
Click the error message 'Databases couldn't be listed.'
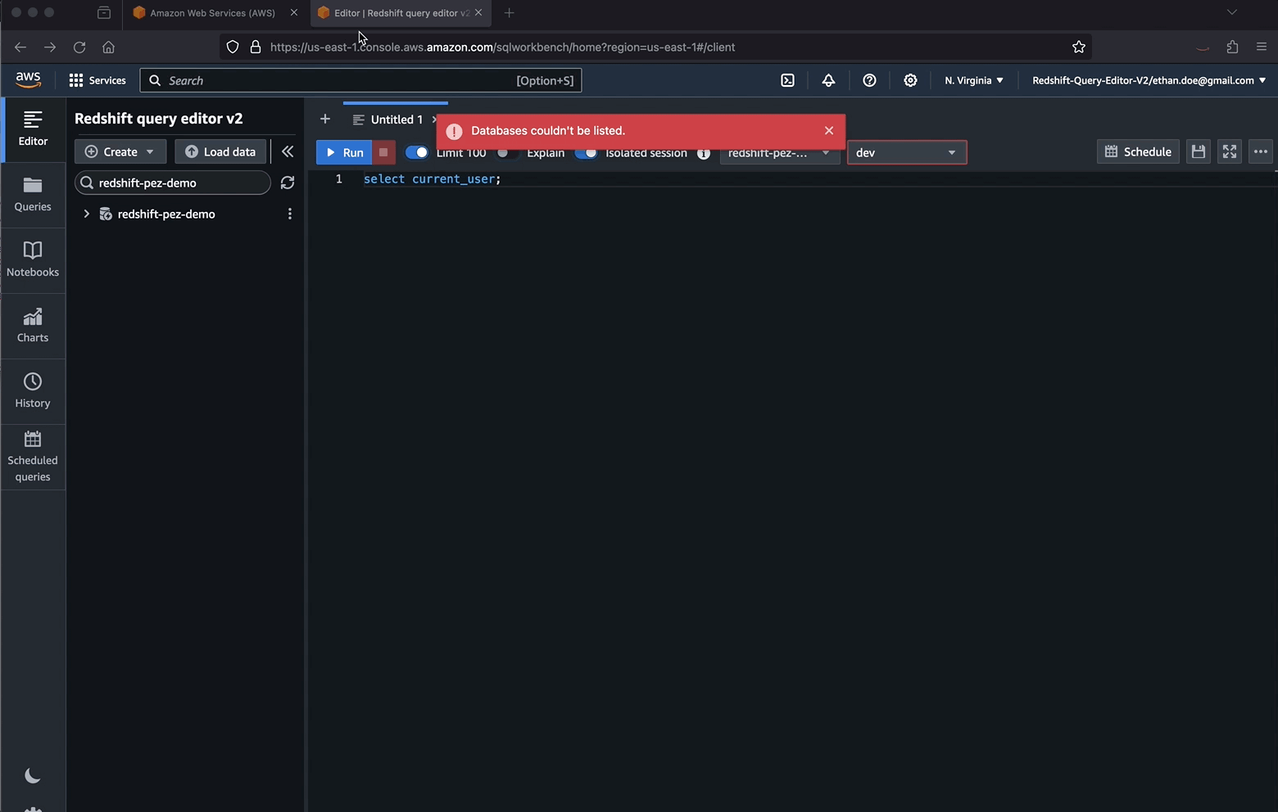[548, 131]
